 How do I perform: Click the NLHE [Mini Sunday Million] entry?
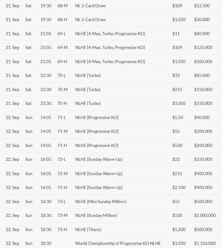tap(100, 202)
